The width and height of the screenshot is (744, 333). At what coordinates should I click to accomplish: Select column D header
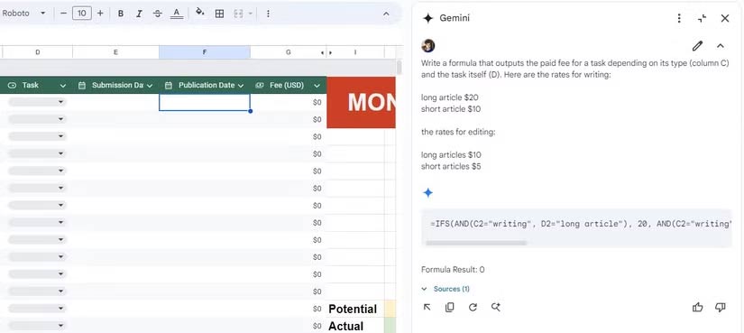[x=38, y=52]
